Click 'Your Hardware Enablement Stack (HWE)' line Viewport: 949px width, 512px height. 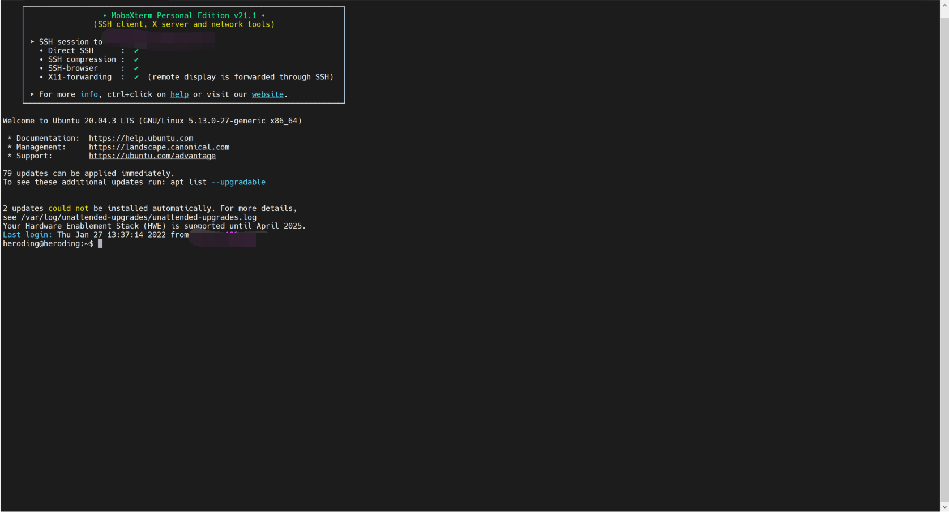coord(154,226)
